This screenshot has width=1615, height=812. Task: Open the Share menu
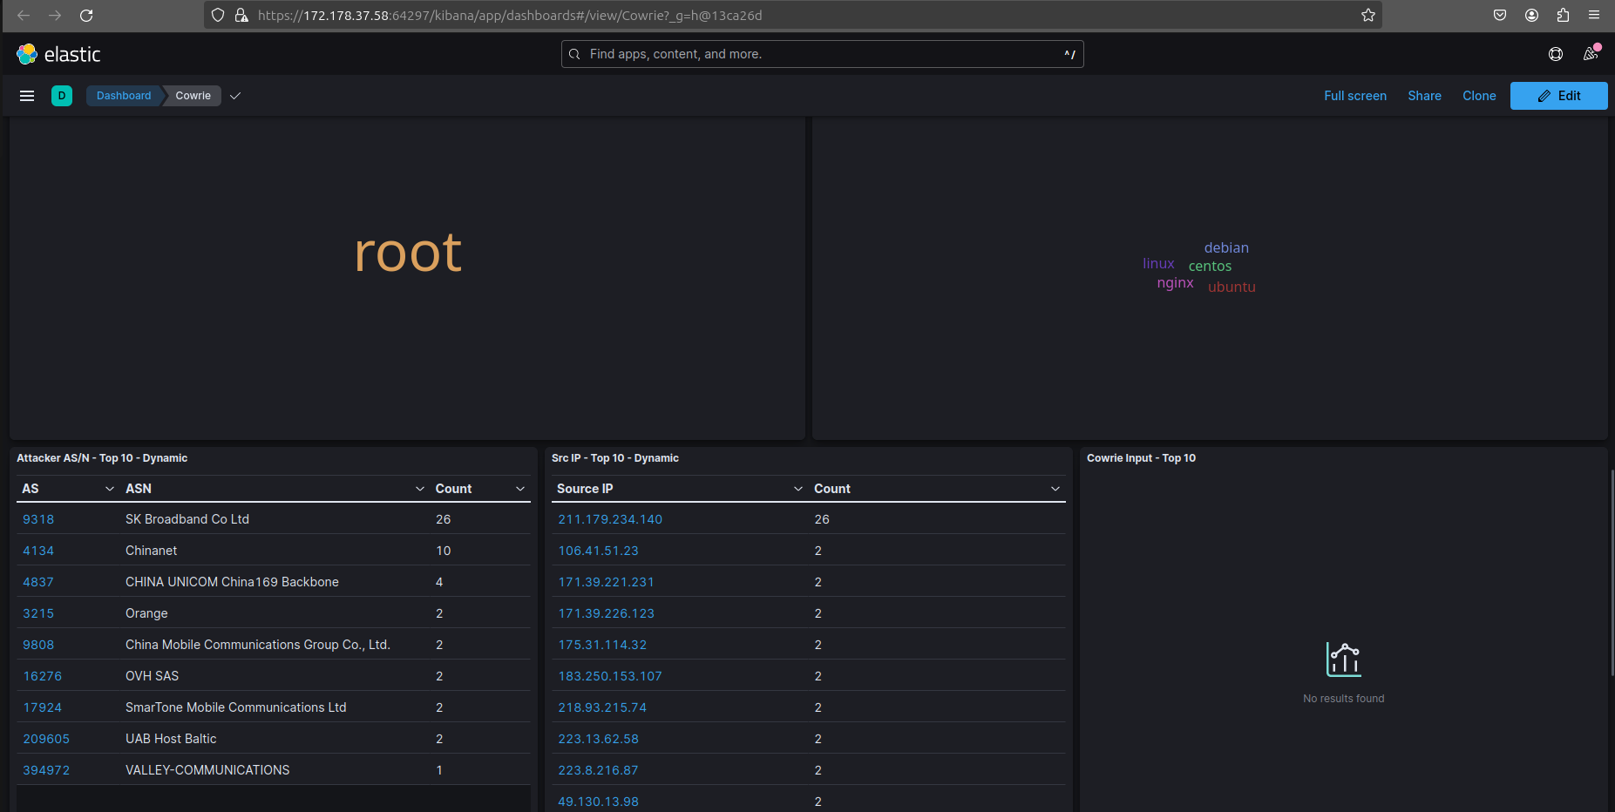pyautogui.click(x=1424, y=96)
